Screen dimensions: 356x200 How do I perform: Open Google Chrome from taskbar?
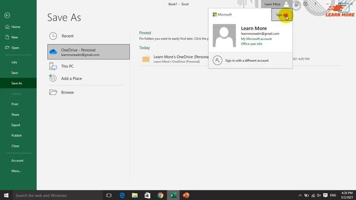160,195
